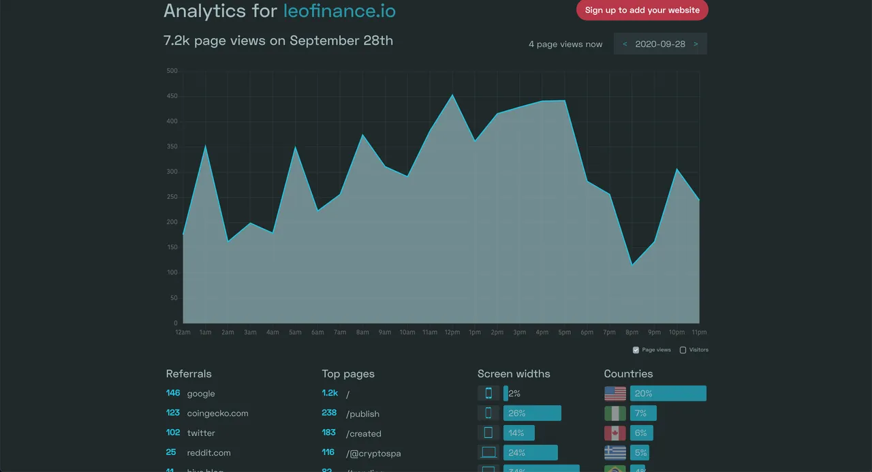The width and height of the screenshot is (872, 472).
Task: Click the 6% country bar
Action: pos(642,433)
